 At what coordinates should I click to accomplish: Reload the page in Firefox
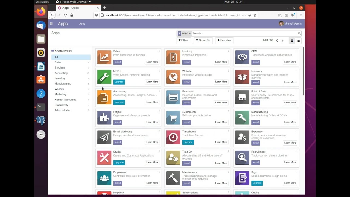click(65, 15)
